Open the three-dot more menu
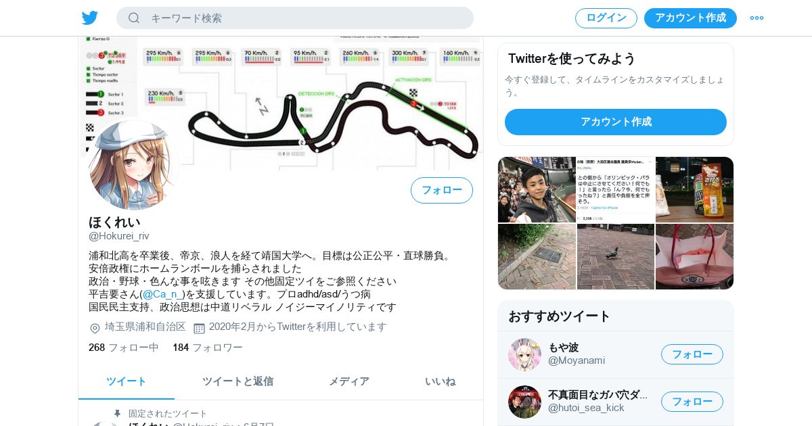 [757, 18]
